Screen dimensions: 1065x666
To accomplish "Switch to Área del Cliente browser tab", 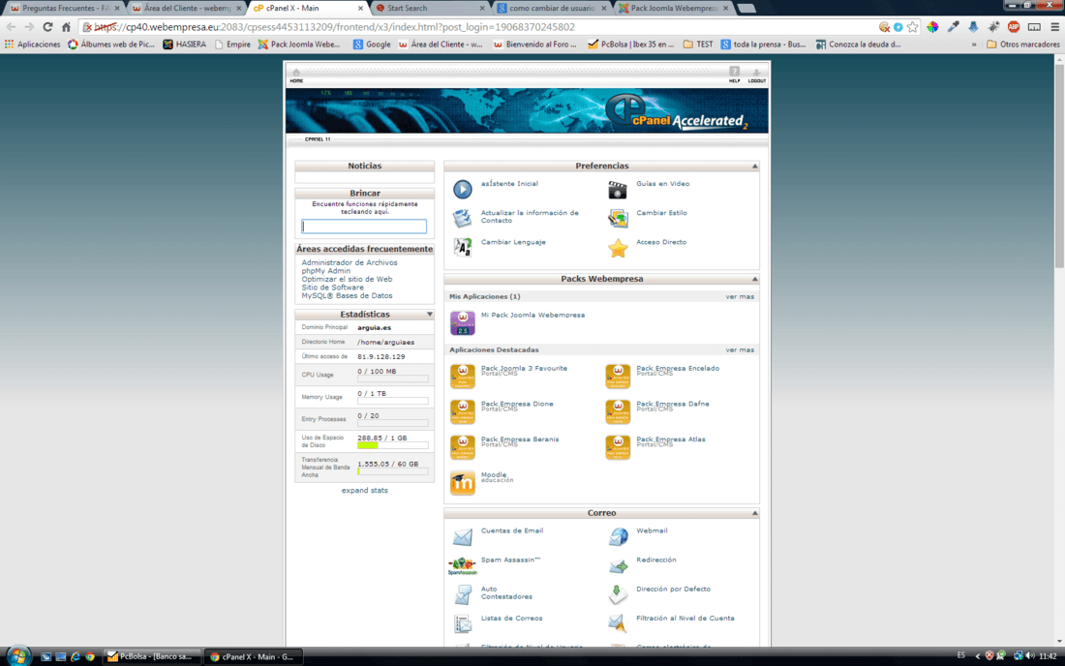I will (x=187, y=8).
